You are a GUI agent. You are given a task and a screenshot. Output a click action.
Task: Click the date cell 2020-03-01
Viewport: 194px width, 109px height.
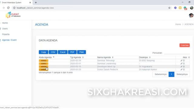click(75, 64)
